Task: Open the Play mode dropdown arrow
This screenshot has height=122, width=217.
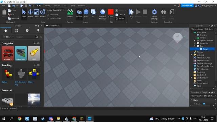Action: 131,19
